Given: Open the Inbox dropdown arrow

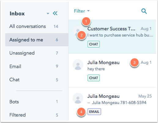Looking at the screenshot, I should pyautogui.click(x=48, y=13).
